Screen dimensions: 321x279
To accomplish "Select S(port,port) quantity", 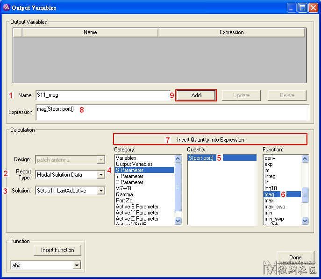I will [x=222, y=158].
